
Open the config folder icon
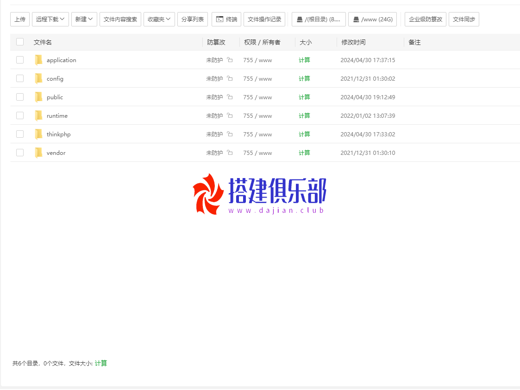(x=38, y=79)
